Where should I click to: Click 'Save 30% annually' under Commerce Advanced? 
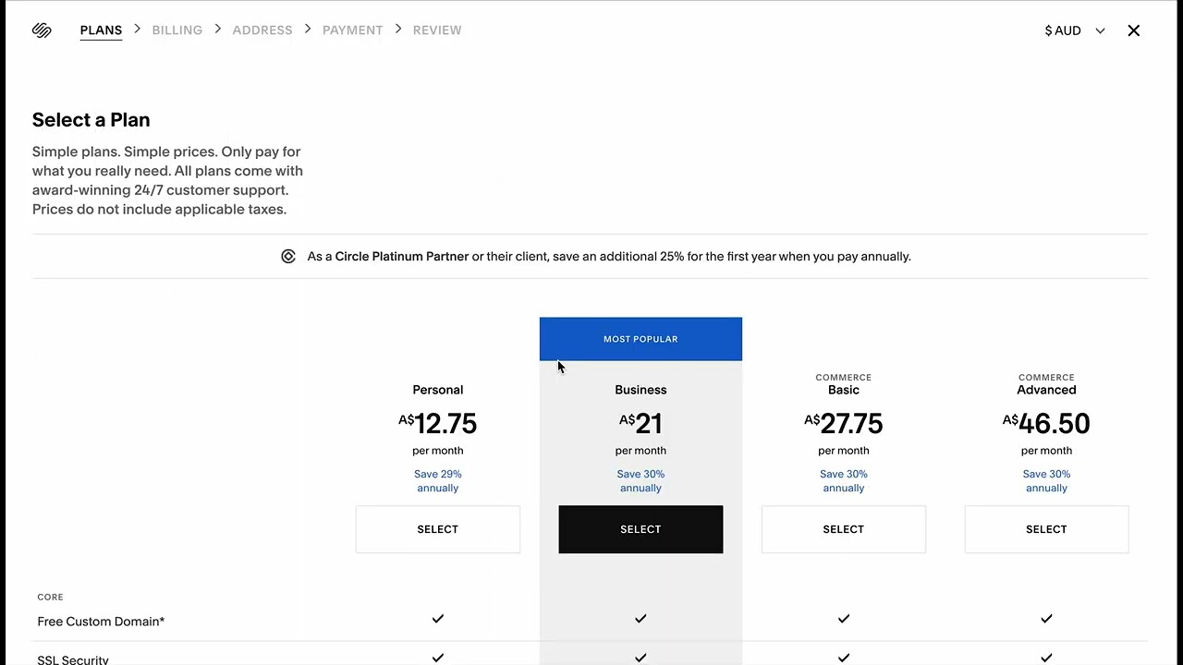click(x=1046, y=481)
